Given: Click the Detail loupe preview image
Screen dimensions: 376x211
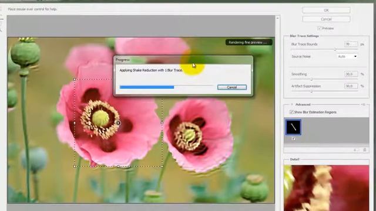Looking at the screenshot, I should tap(327, 188).
